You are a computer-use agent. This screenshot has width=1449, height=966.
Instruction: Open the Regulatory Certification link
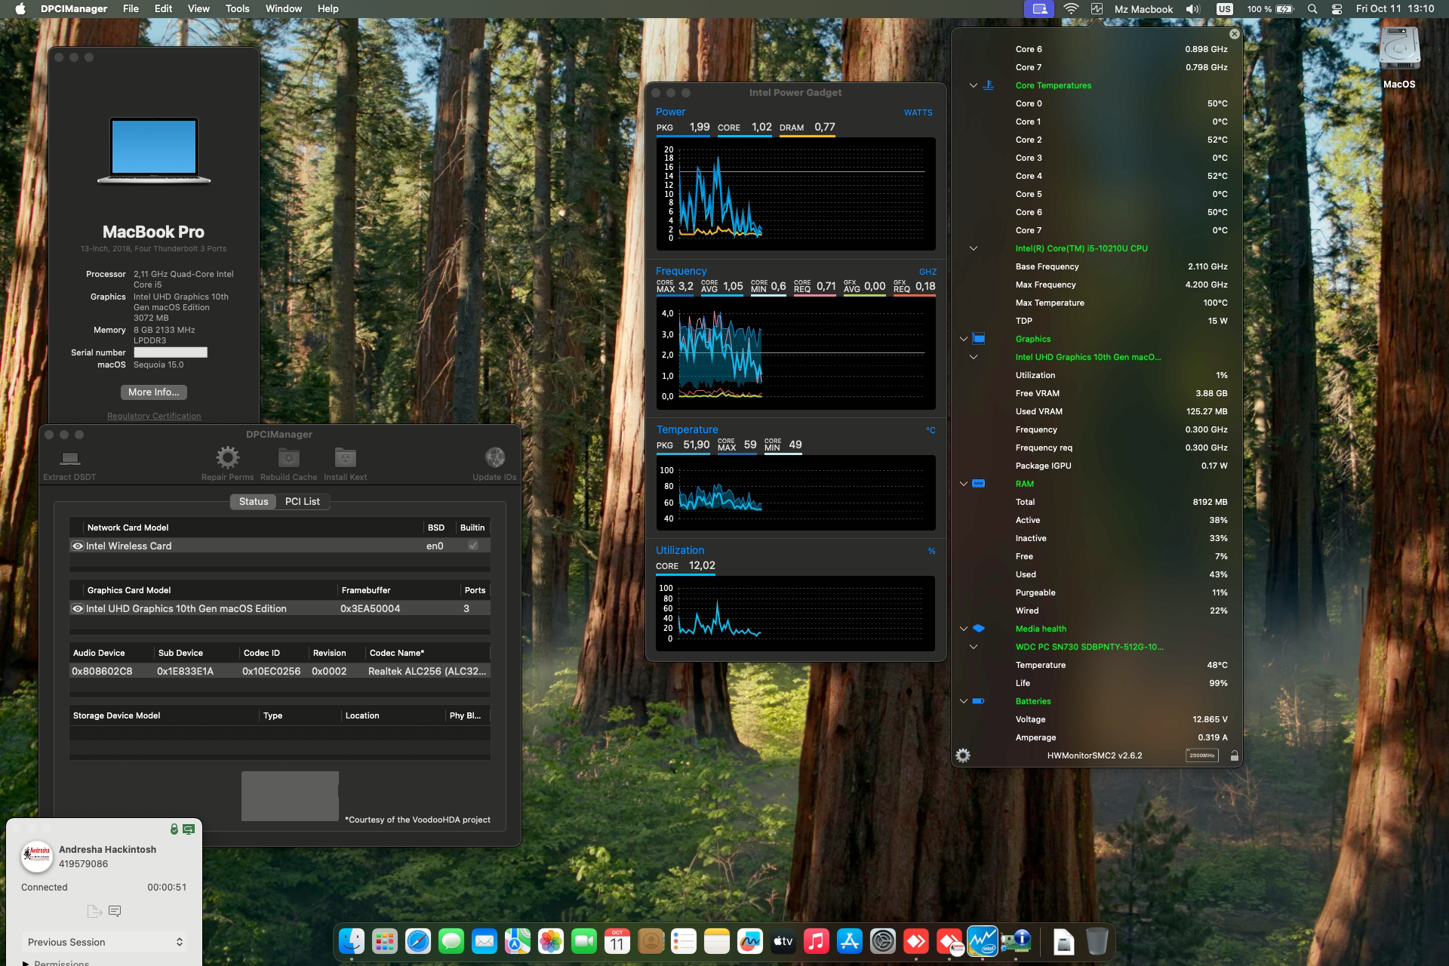[153, 416]
